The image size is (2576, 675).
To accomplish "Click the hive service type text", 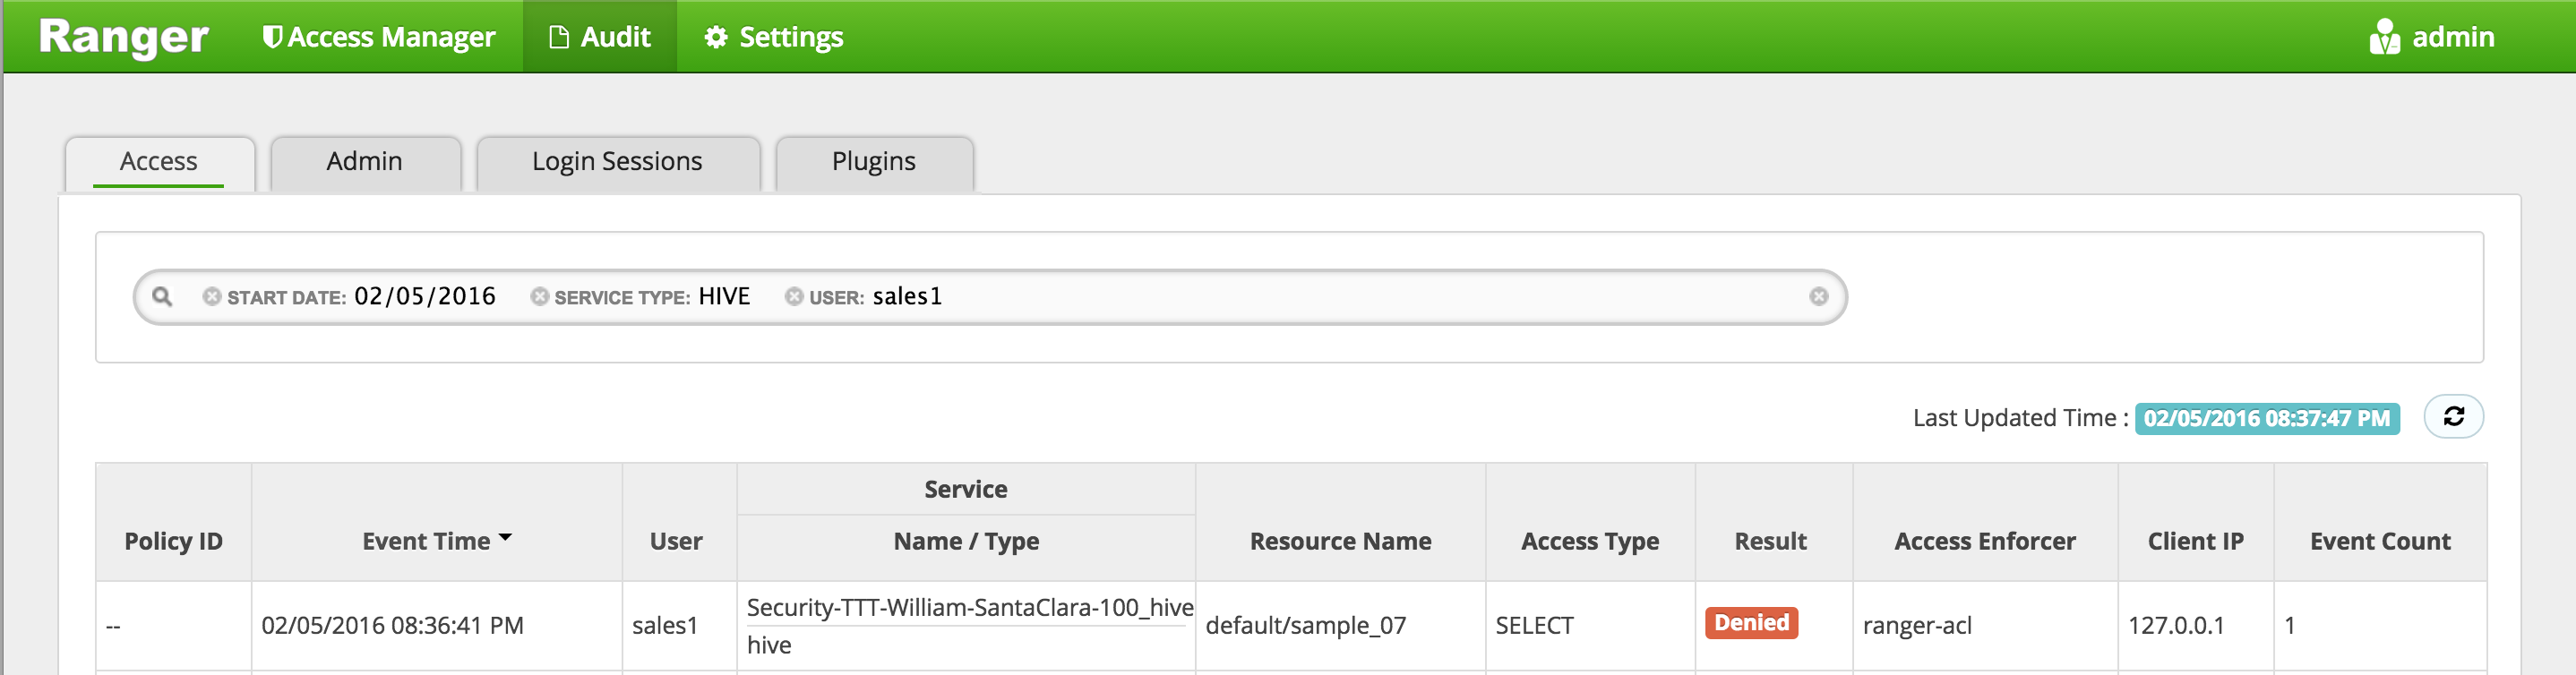I will pyautogui.click(x=769, y=646).
